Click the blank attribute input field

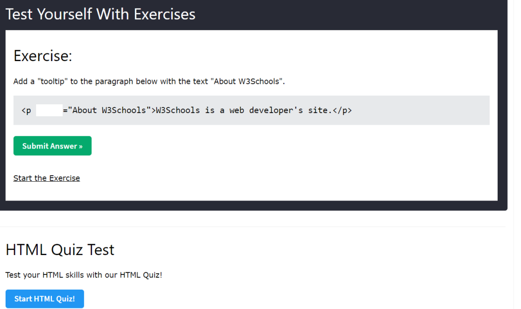49,110
